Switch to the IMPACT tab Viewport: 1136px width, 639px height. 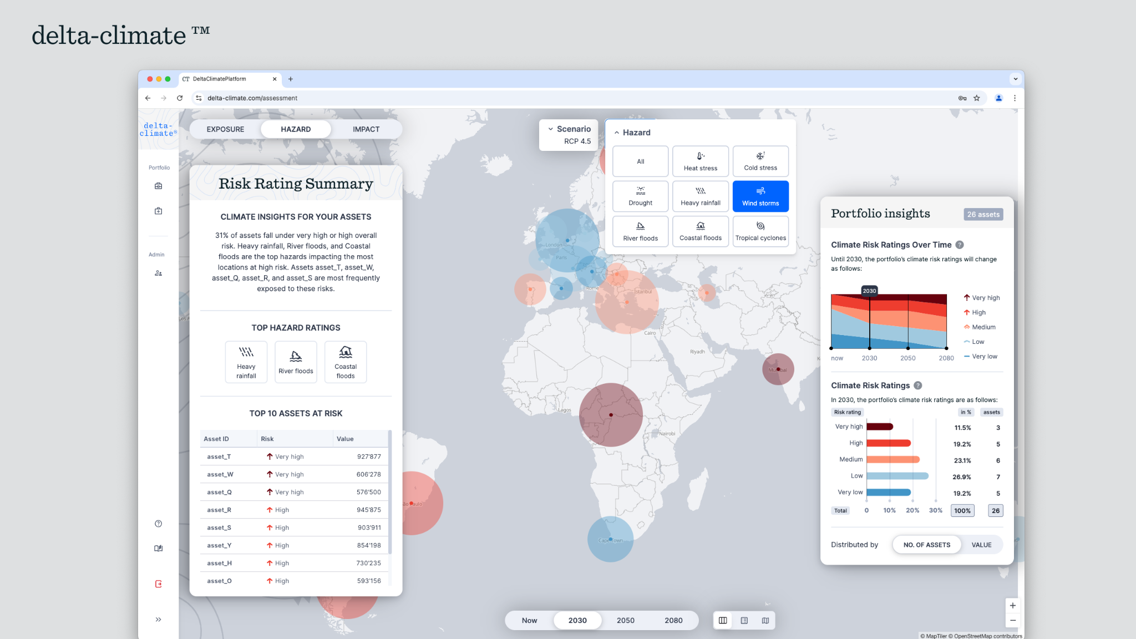[x=366, y=129]
